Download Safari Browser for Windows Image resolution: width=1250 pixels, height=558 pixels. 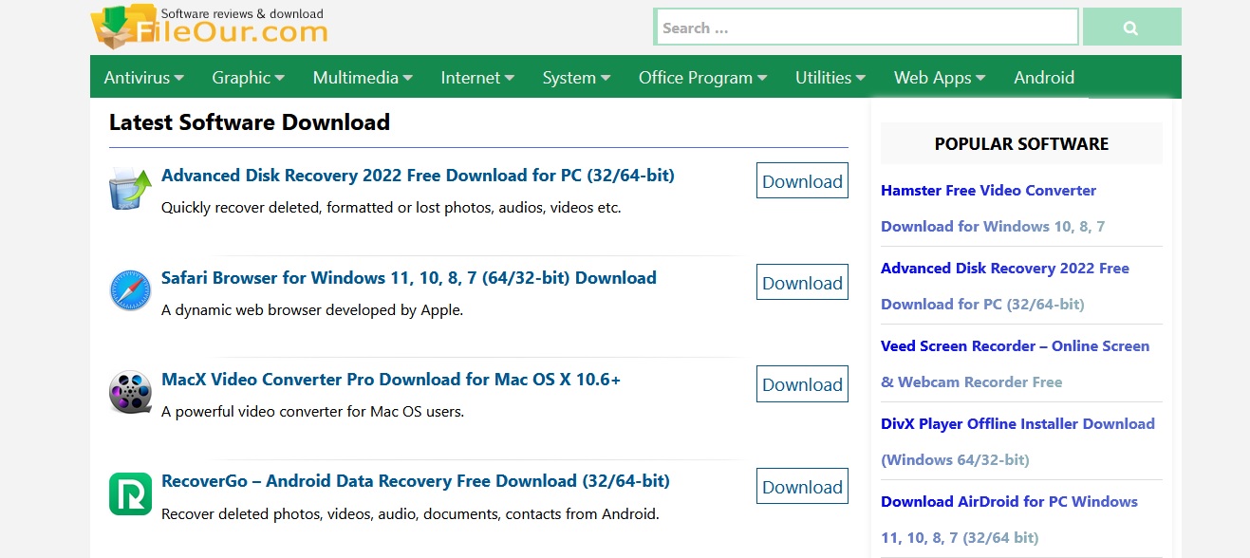802,283
